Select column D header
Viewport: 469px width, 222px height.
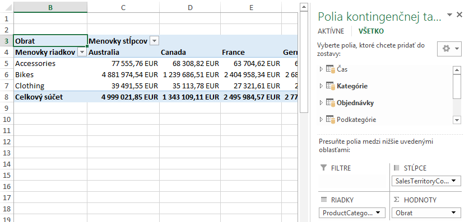click(x=190, y=8)
